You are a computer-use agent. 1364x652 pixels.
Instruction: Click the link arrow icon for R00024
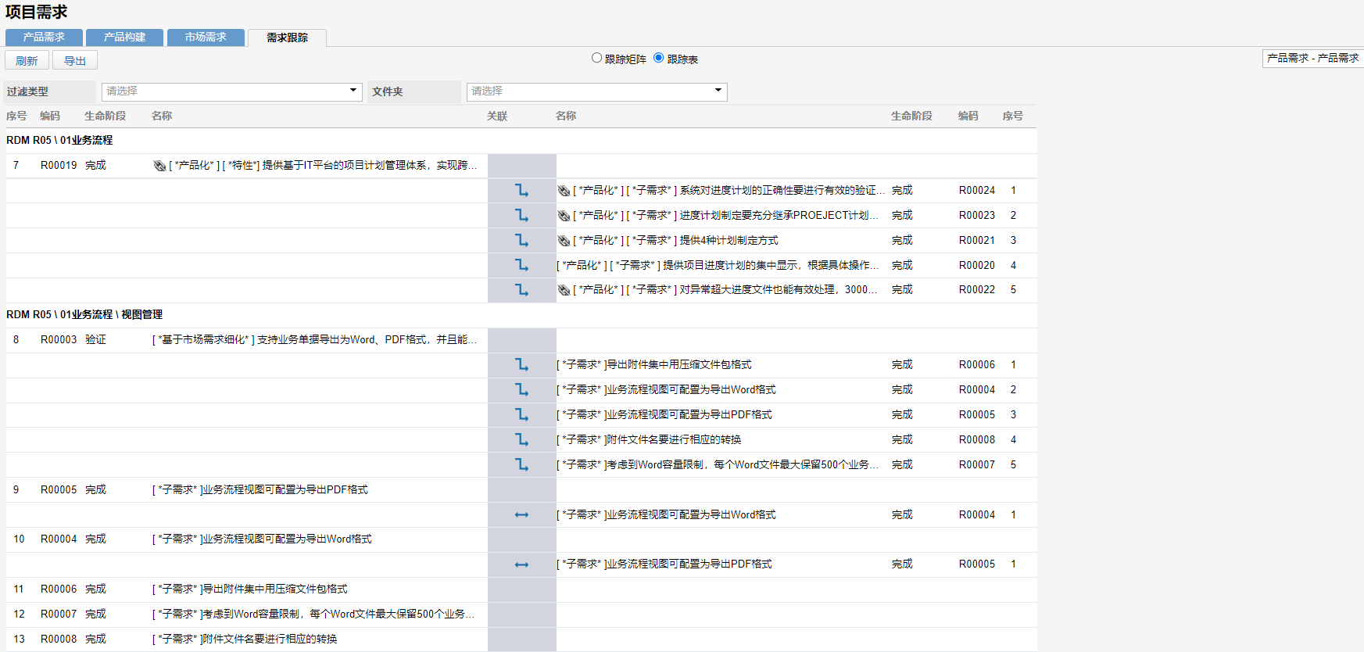pyautogui.click(x=521, y=190)
